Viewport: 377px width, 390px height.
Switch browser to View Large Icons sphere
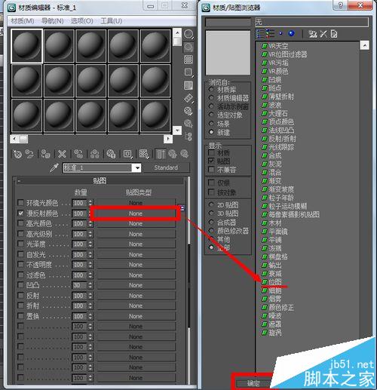point(292,33)
